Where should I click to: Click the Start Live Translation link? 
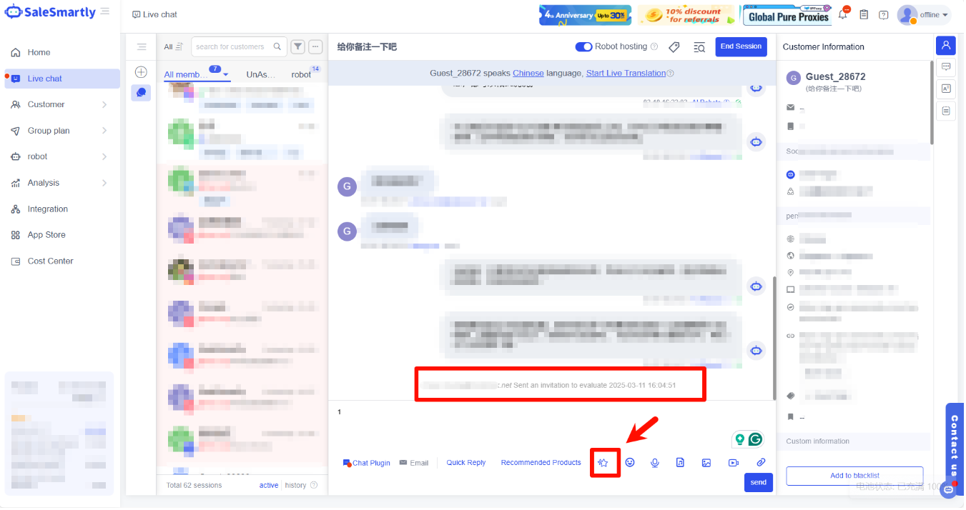[x=626, y=74]
